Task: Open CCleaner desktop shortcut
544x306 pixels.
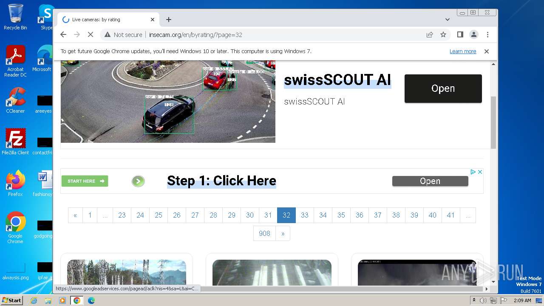Action: point(15,100)
